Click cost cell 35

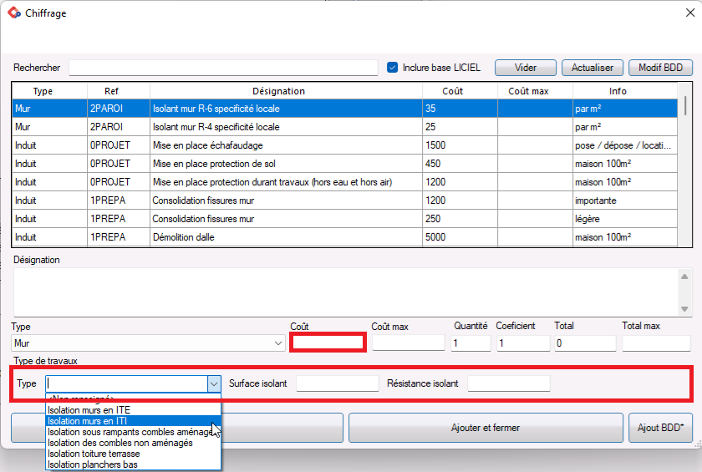coord(460,109)
